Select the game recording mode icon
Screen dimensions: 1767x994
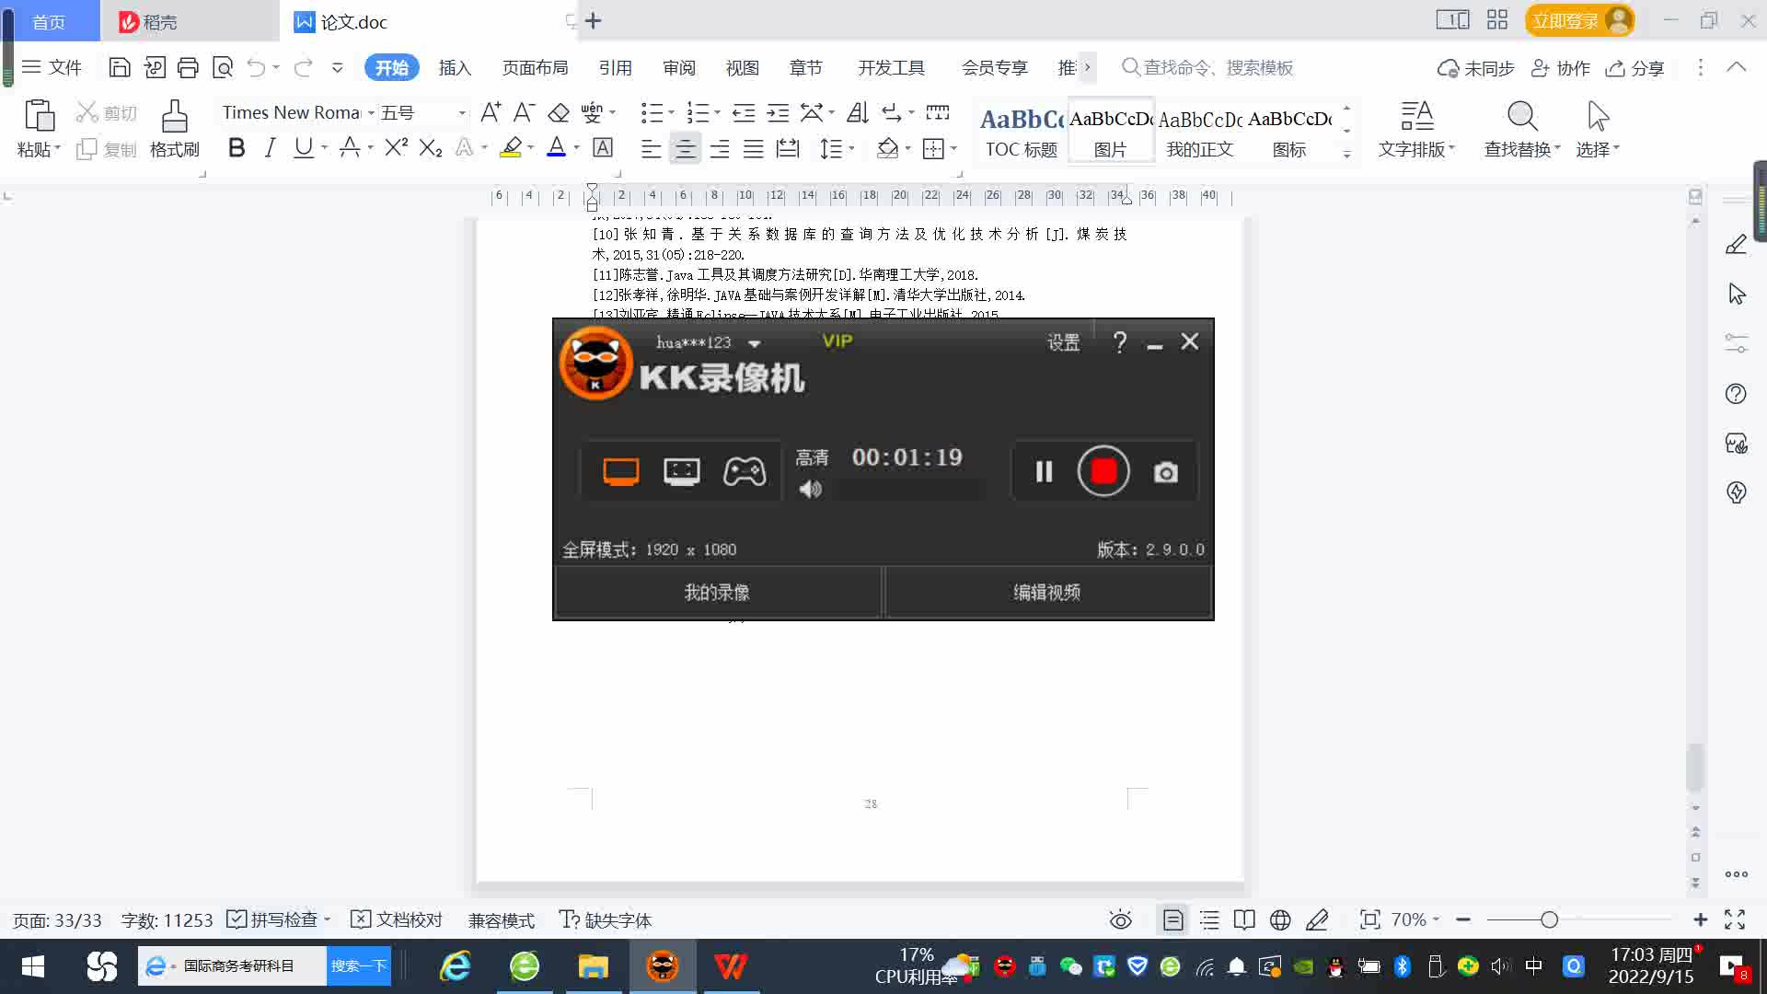744,471
